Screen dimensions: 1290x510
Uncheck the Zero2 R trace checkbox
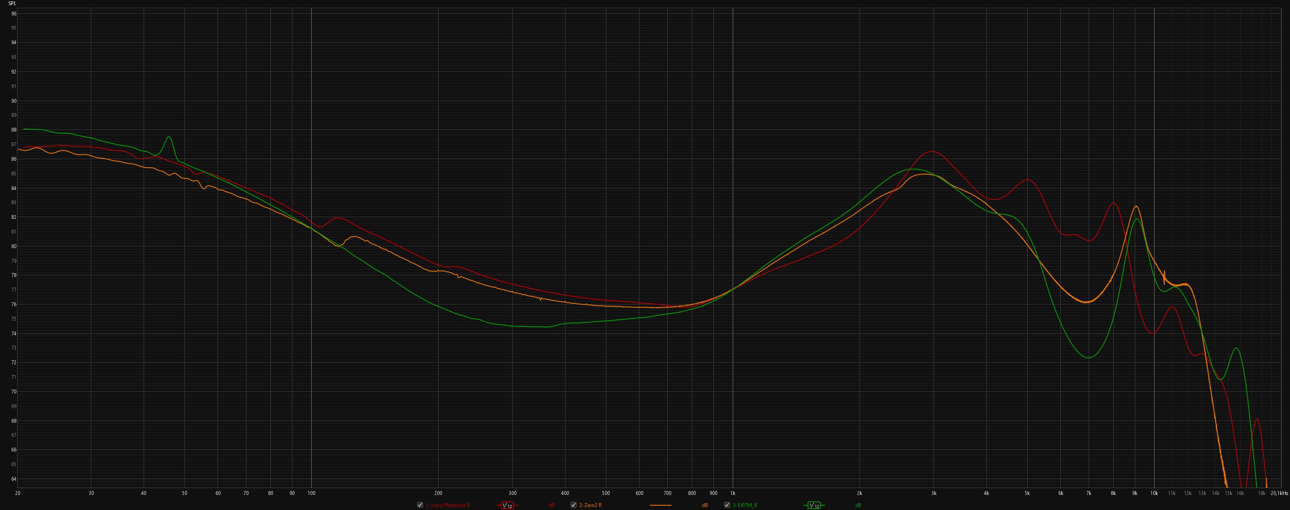point(573,505)
